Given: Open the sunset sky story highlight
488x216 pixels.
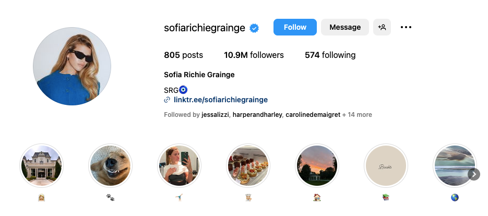Looking at the screenshot, I should point(317,166).
